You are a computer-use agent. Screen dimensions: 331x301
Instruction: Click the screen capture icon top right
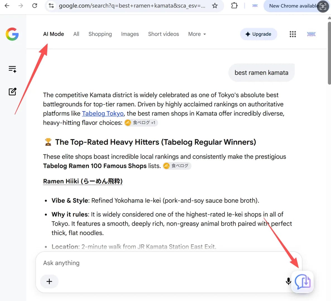323,6
